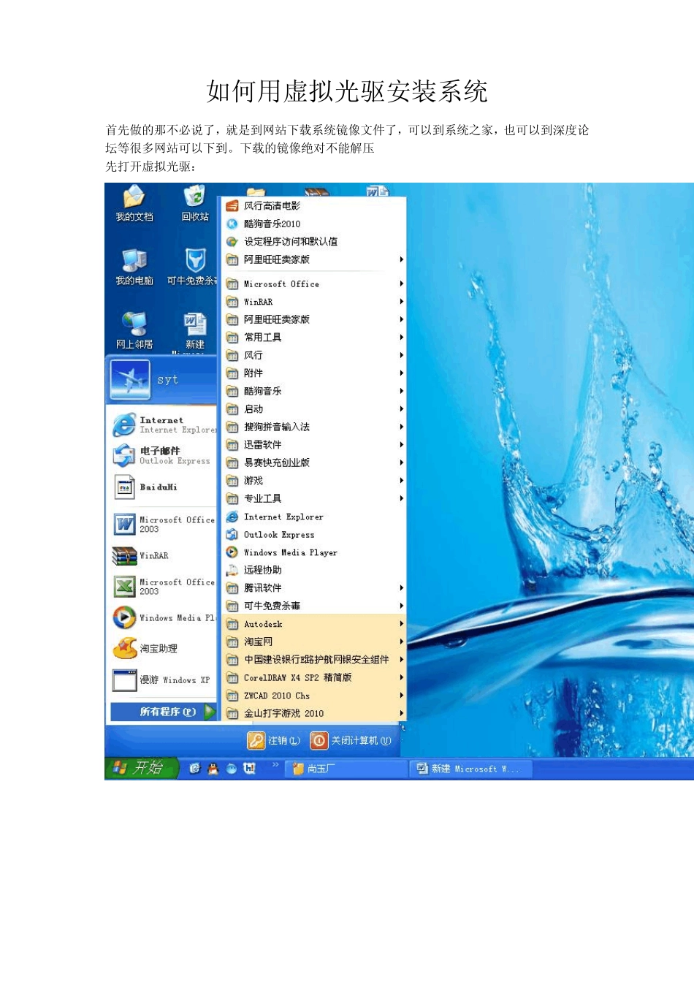Open the 可牛免费杀毒 desktop shortcut
The height and width of the screenshot is (982, 694).
coord(194,267)
